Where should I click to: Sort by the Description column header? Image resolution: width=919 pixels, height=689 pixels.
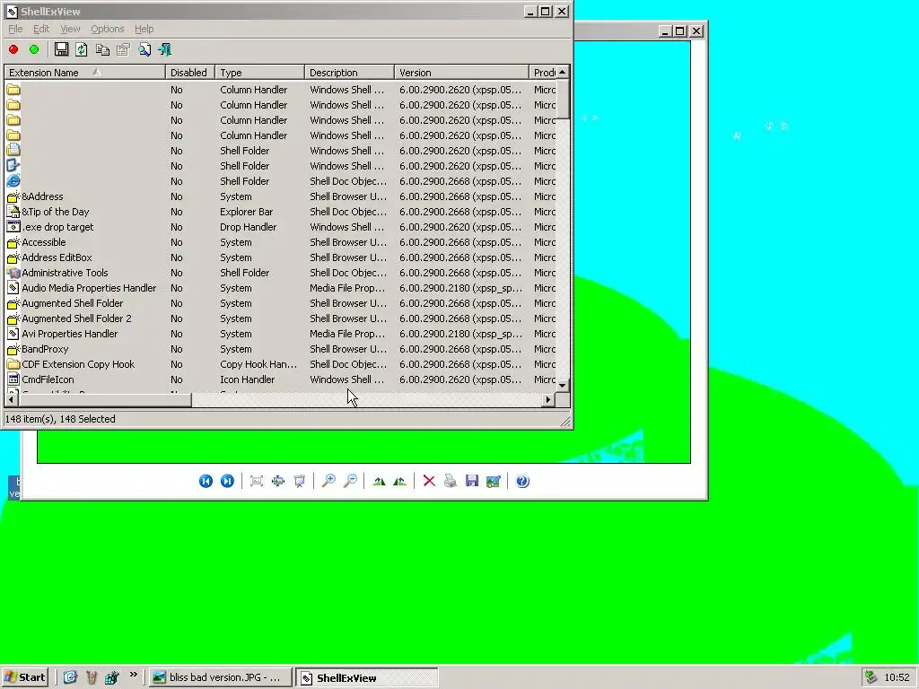(349, 73)
